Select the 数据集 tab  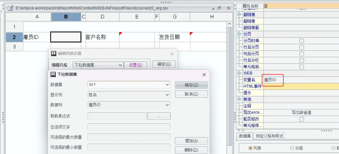pos(246,135)
